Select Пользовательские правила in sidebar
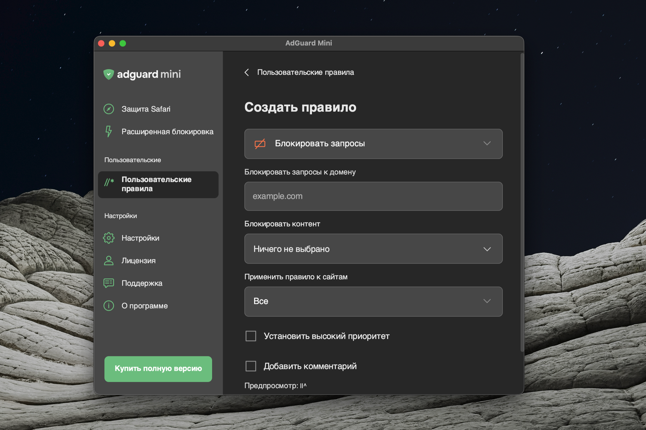 pyautogui.click(x=158, y=184)
